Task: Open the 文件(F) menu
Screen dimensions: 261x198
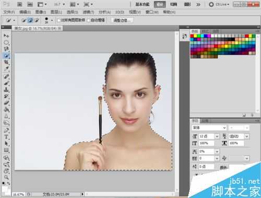Action: 9,12
